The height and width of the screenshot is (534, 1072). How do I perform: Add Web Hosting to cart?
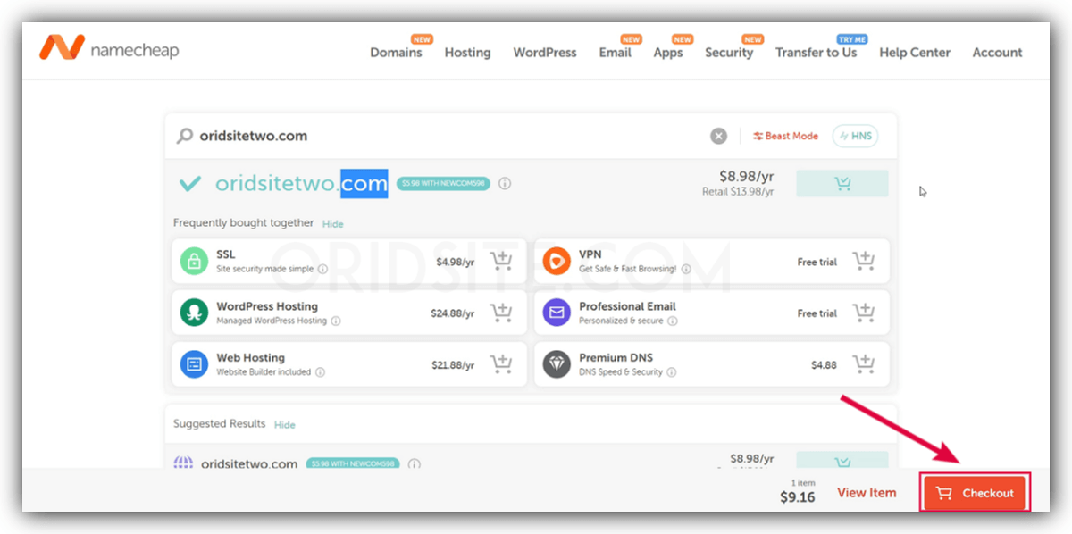coord(501,364)
